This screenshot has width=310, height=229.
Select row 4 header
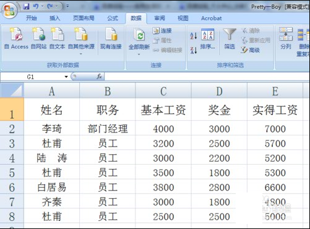point(12,157)
